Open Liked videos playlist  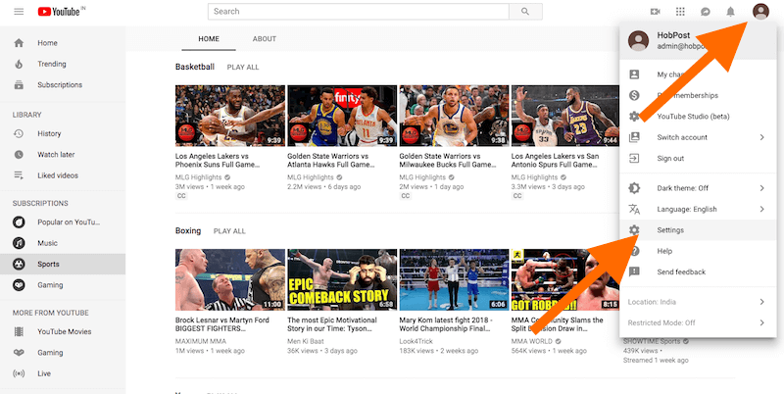(x=63, y=175)
